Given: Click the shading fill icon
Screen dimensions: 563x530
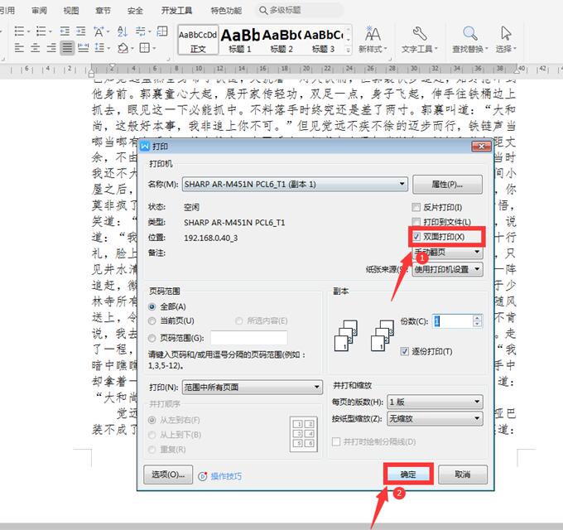Looking at the screenshot, I should pyautogui.click(x=123, y=48).
